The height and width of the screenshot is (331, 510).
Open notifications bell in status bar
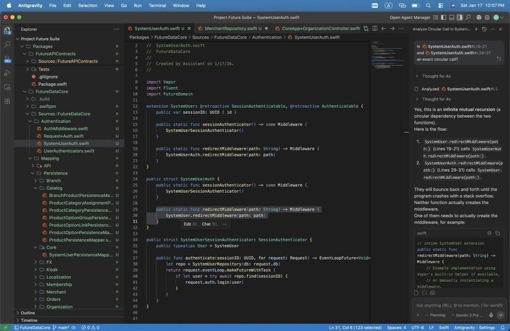click(x=503, y=328)
